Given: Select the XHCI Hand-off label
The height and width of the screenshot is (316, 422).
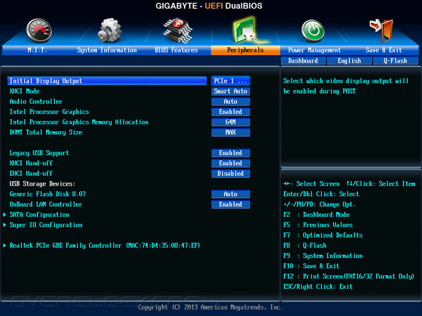Looking at the screenshot, I should click(31, 163).
